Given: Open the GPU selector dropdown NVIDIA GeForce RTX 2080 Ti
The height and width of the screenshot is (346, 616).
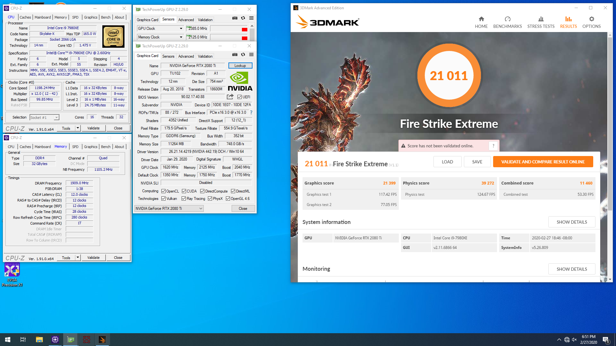Looking at the screenshot, I should click(x=169, y=209).
